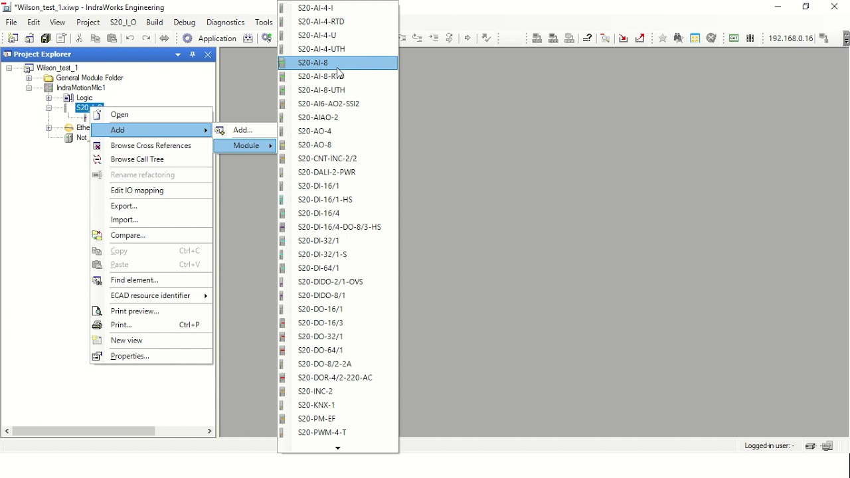Expand the Logic tree node
This screenshot has width=850, height=478.
point(48,98)
